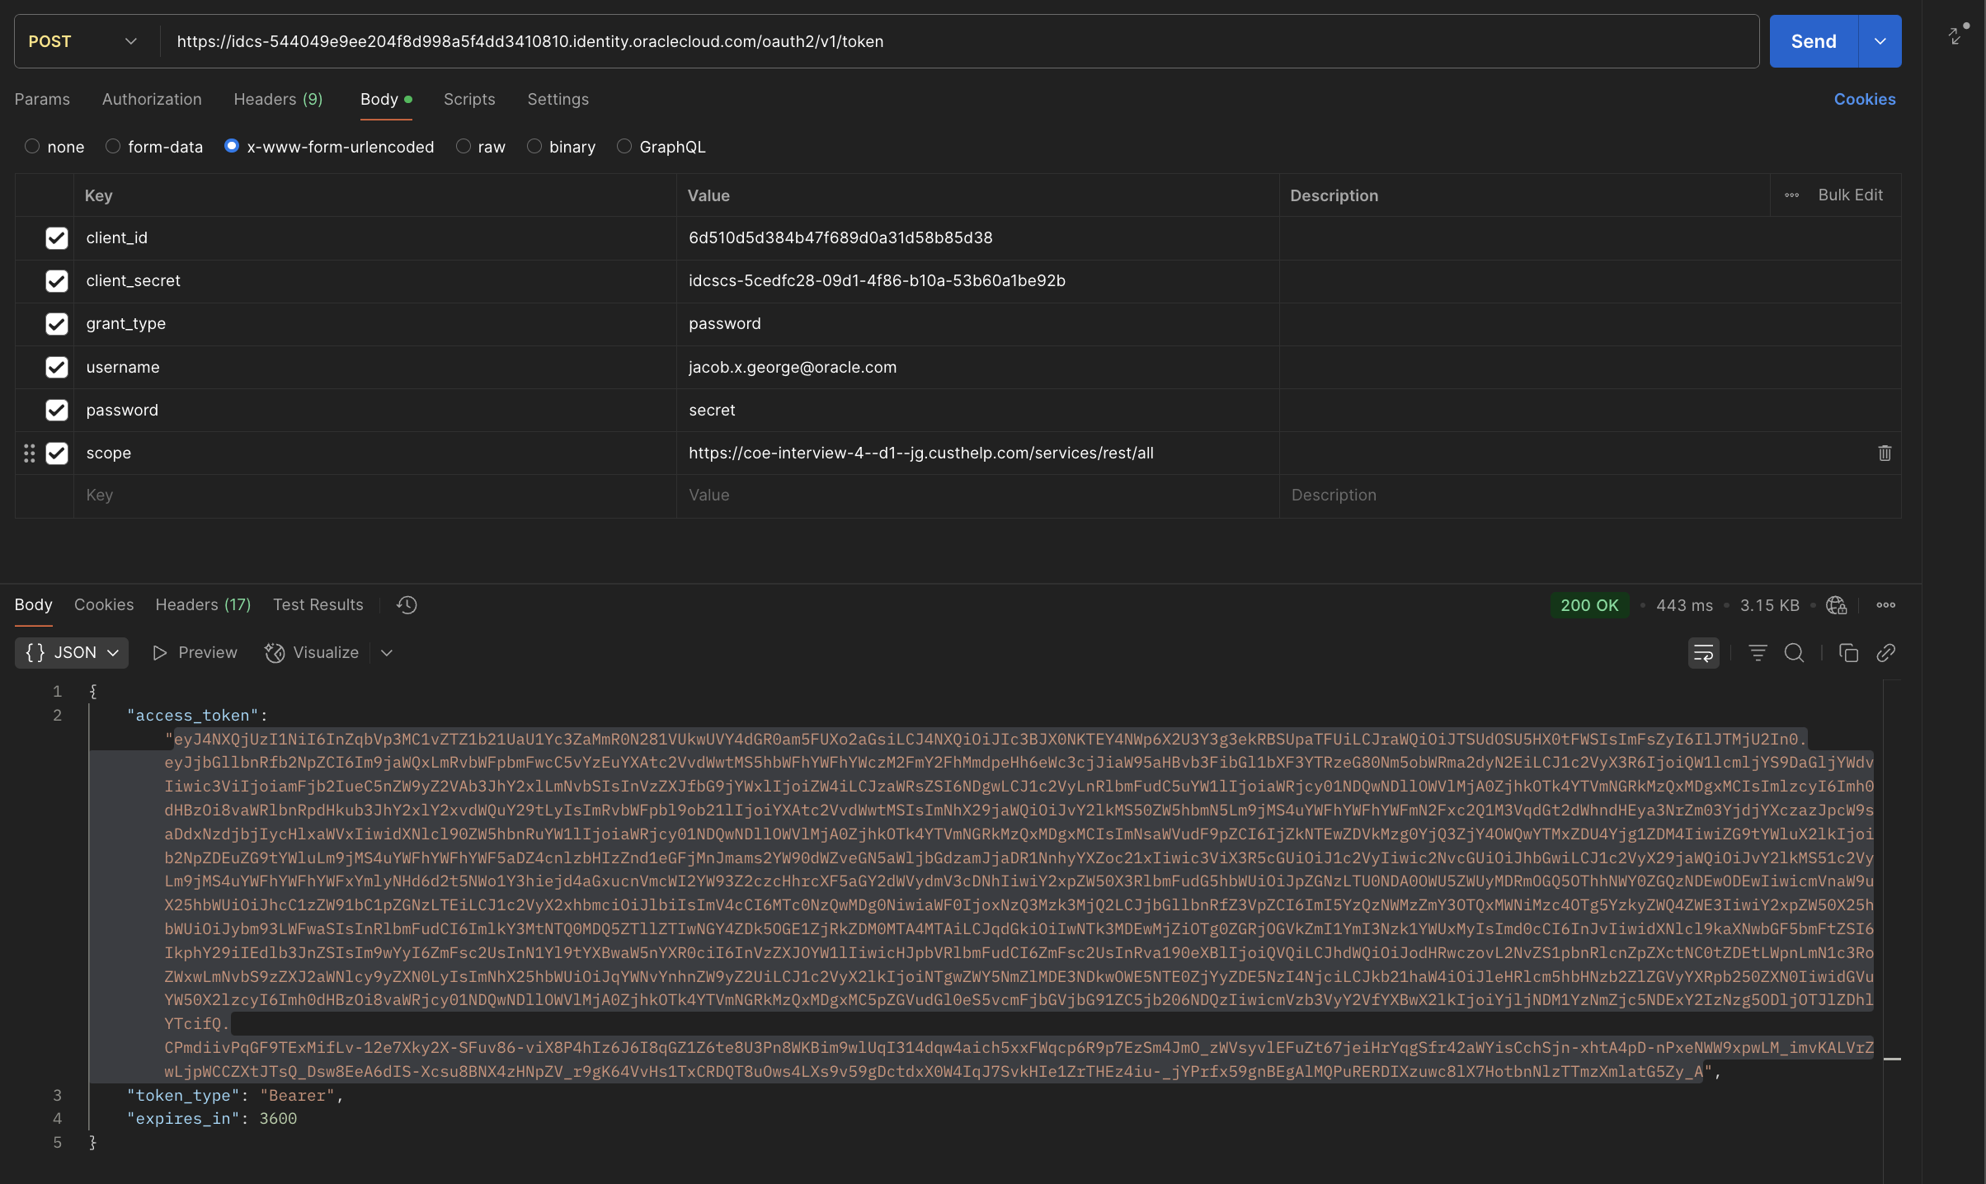
Task: Click the network info globe icon
Action: (1836, 605)
